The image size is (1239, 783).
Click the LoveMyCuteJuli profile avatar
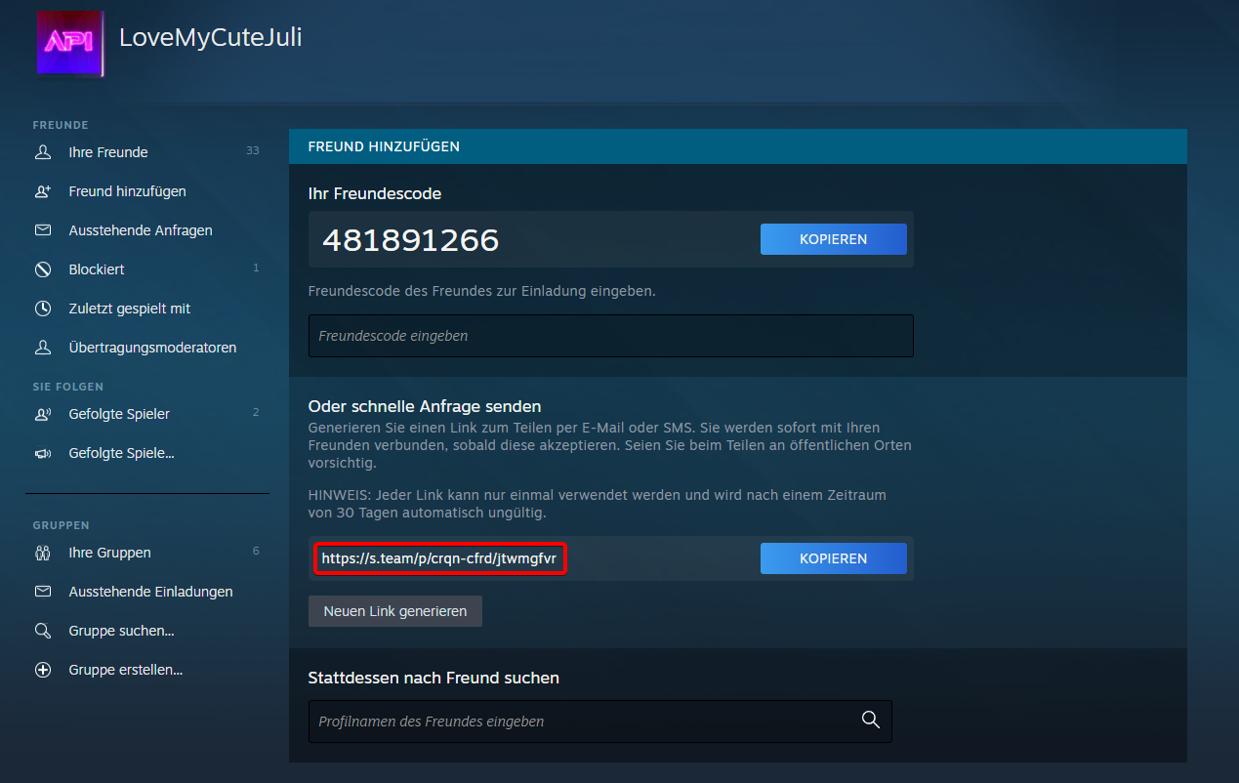click(69, 44)
